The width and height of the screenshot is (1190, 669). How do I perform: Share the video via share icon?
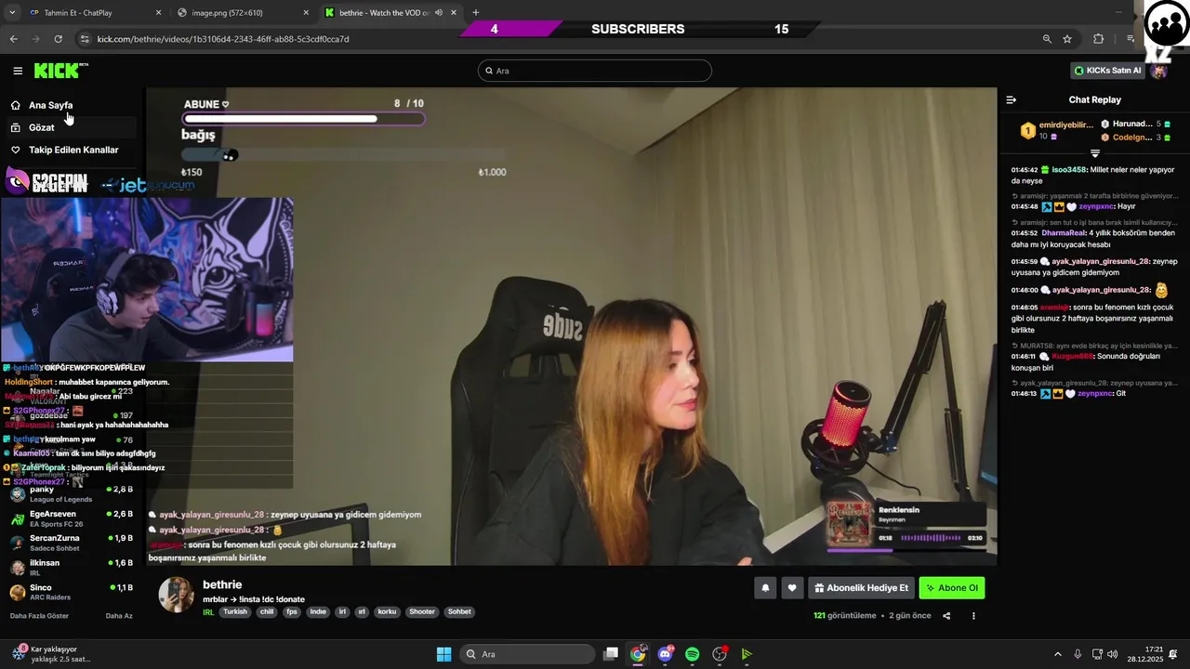point(946,616)
